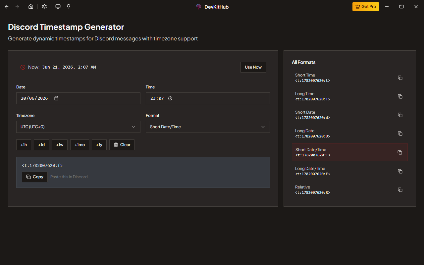Click the Now time Jun 21, 2026, 2:07 AM
The image size is (424, 265).
69,67
